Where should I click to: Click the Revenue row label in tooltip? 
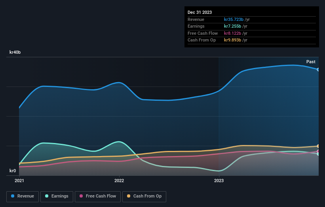(x=196, y=19)
